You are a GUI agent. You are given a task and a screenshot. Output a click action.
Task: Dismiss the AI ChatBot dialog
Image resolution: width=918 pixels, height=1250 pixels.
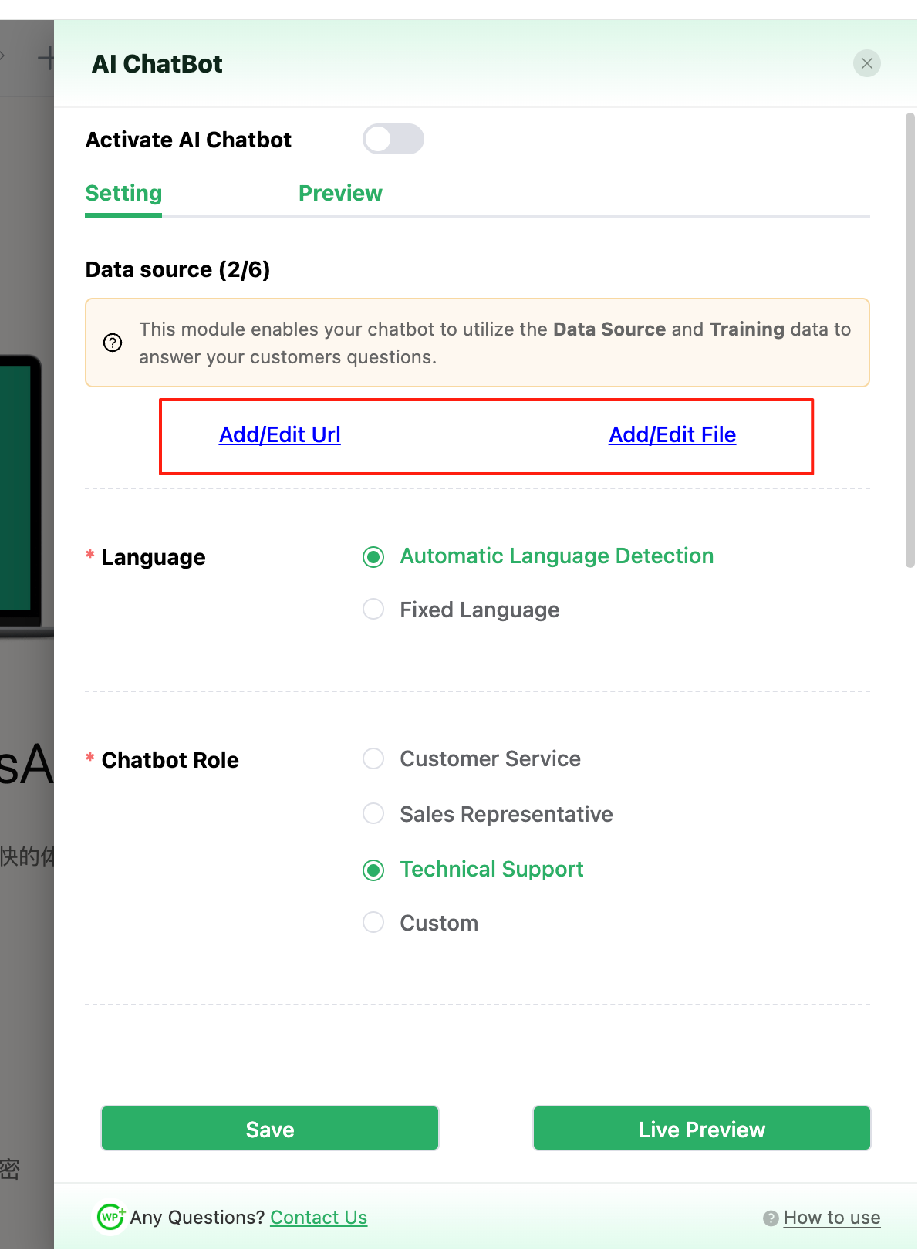point(866,63)
